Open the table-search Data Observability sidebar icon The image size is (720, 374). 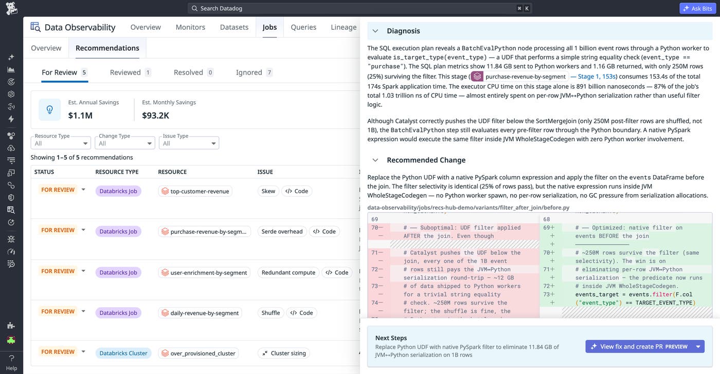tap(11, 210)
